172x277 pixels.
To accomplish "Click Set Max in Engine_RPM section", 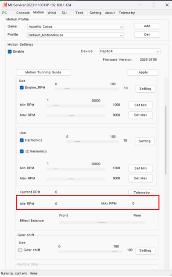I will 140,115.
